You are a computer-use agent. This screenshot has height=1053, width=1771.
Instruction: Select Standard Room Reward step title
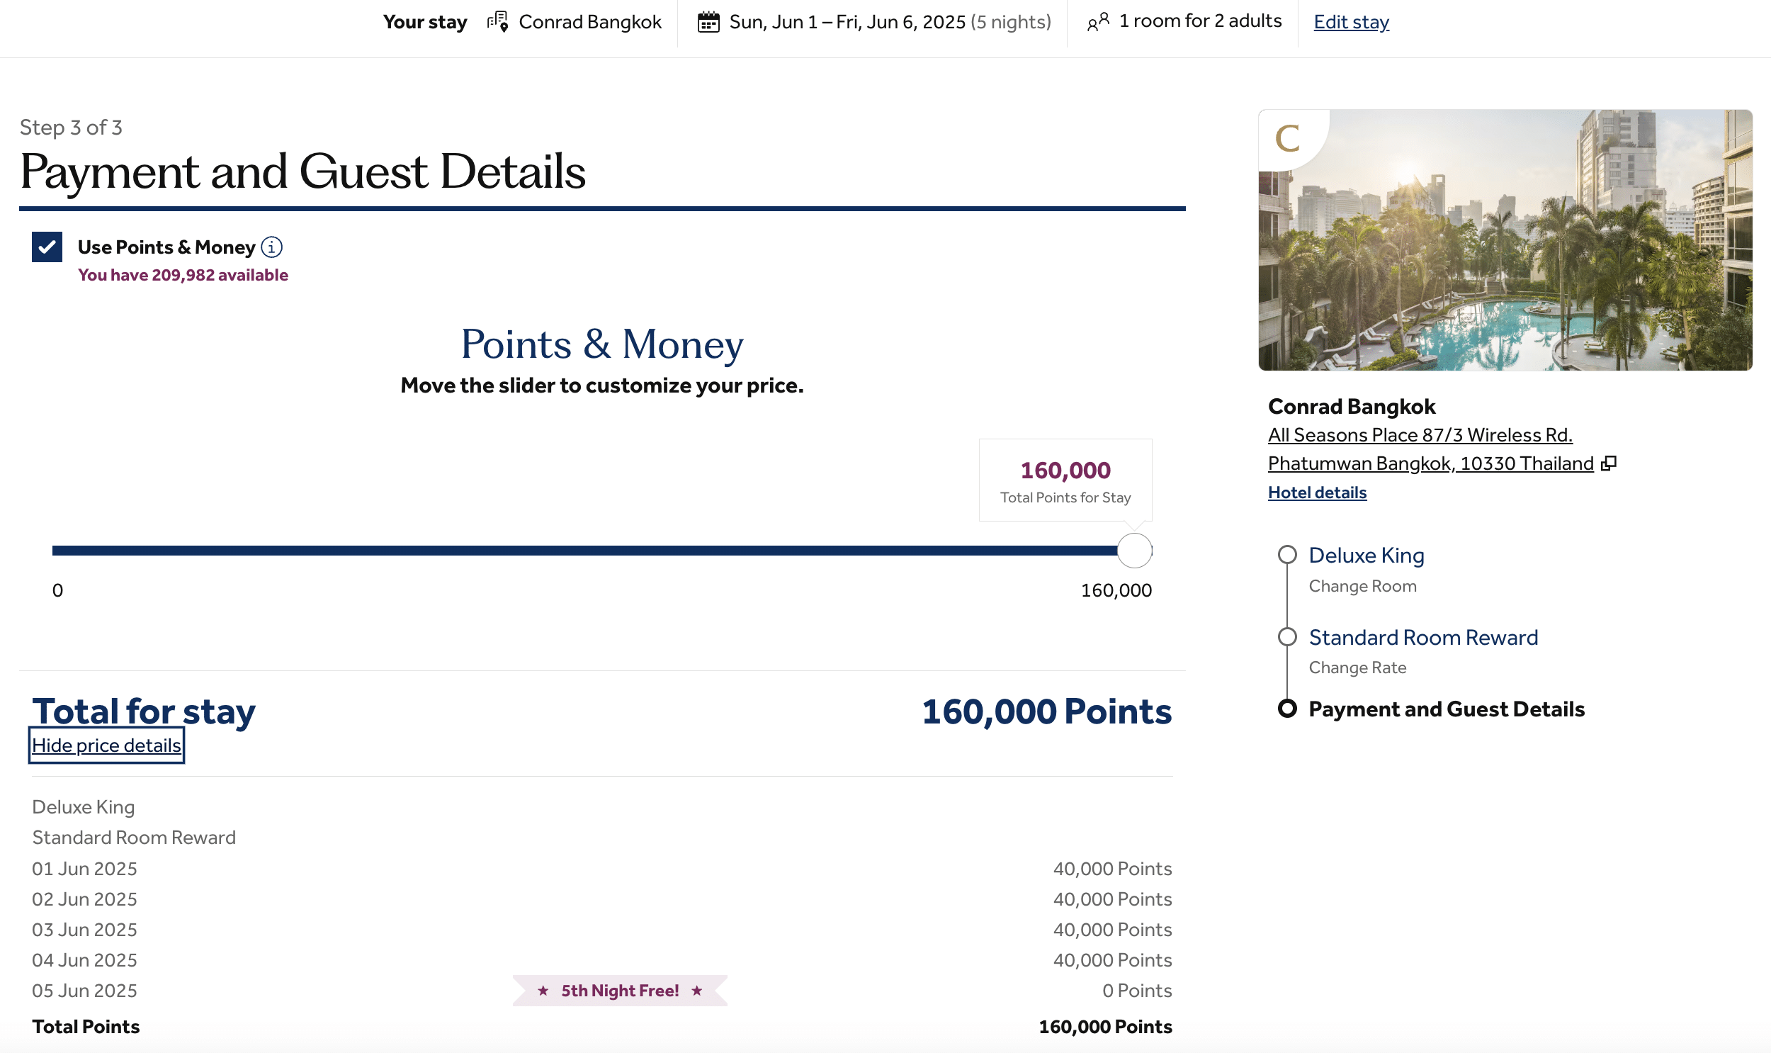[1422, 637]
